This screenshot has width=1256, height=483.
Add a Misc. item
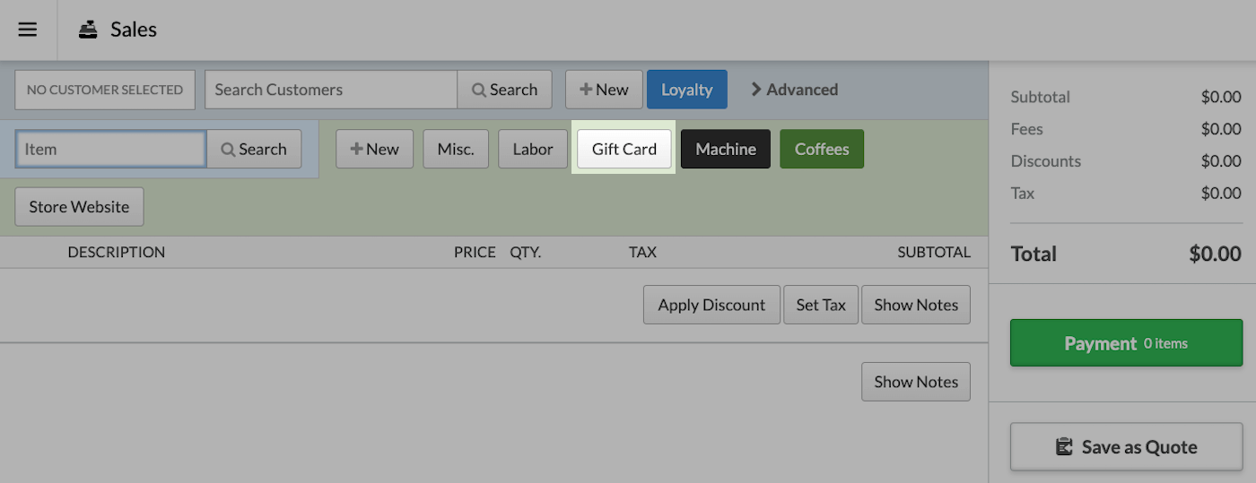456,149
